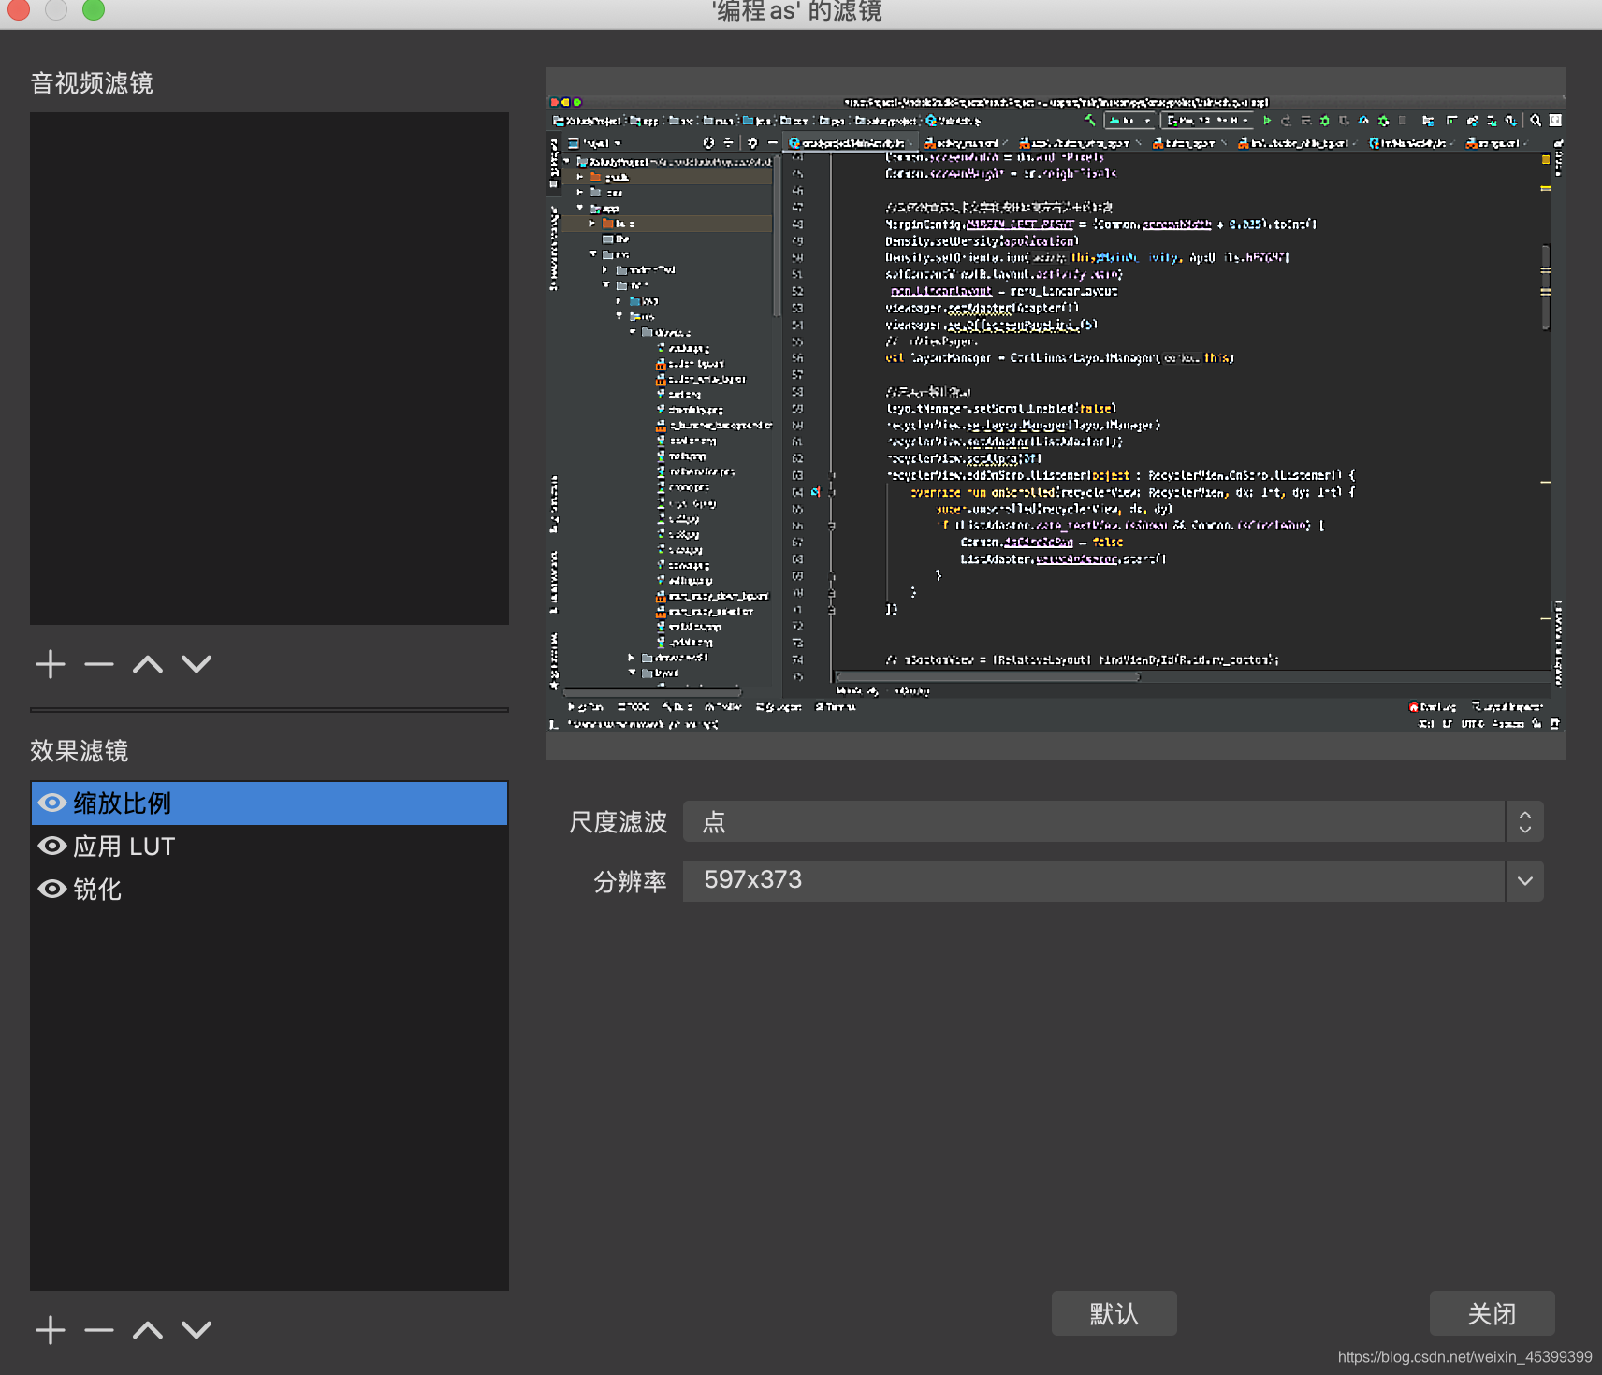Screen dimensions: 1602x1375
Task: Select the 缩放比例 filter row
Action: [269, 803]
